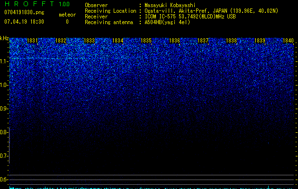Click the 1837 time marker
298x189 pixels.
pos(203,41)
